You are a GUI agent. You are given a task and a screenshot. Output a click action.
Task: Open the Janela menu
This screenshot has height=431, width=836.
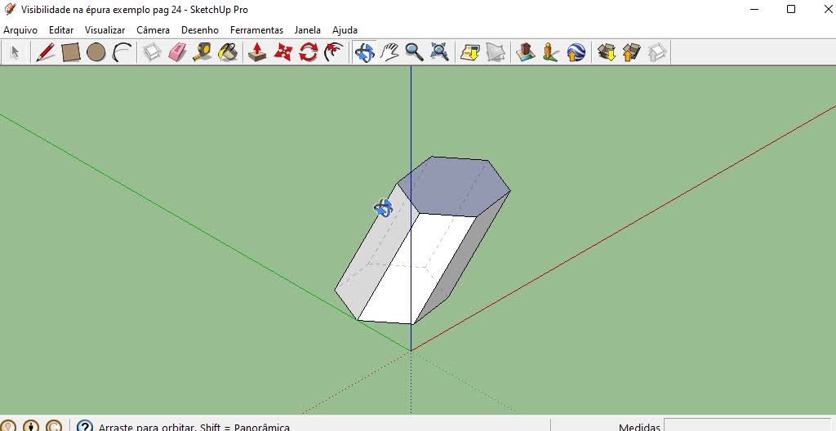(308, 30)
